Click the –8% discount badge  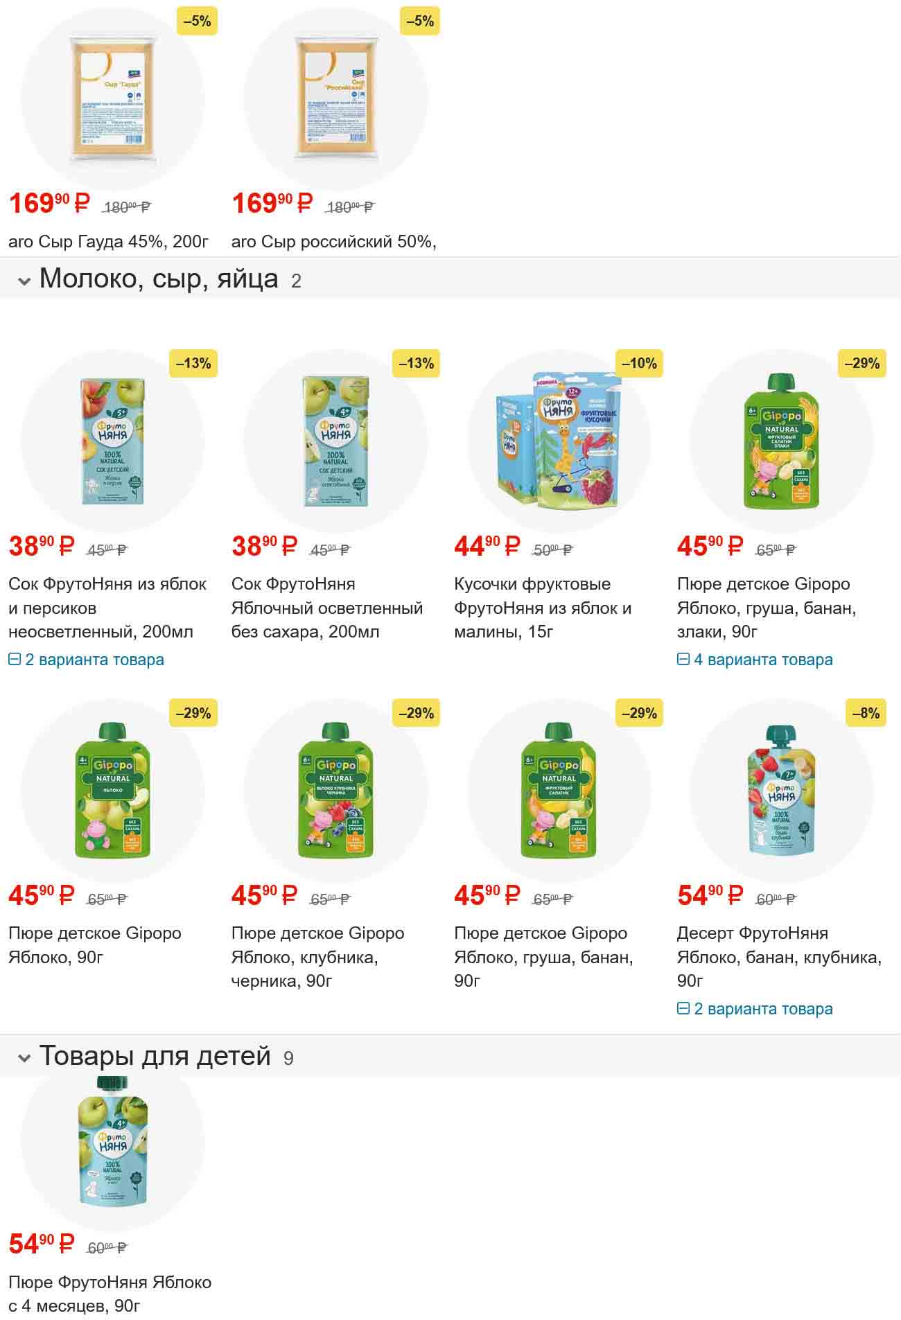click(x=866, y=713)
